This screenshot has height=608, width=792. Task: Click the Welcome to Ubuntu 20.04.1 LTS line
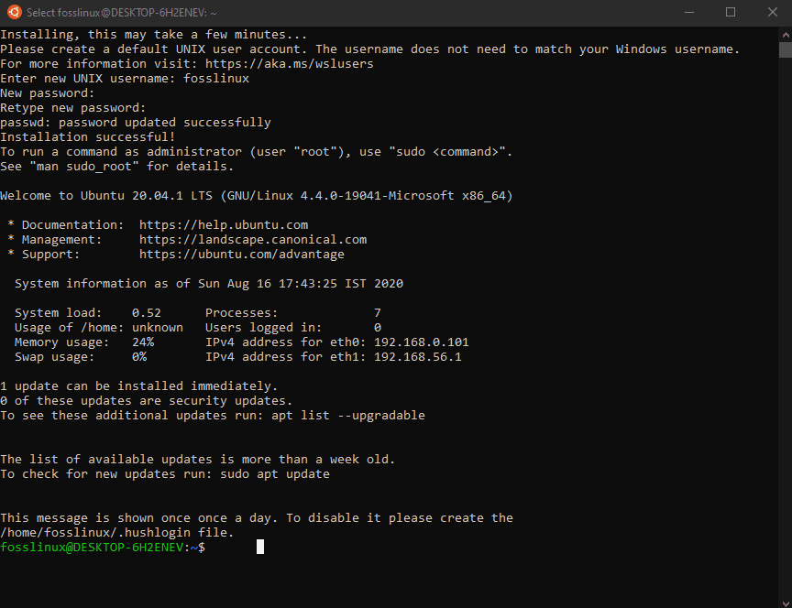coord(257,195)
